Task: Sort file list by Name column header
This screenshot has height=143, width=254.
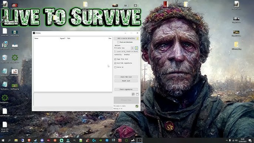Action: [x=36, y=39]
